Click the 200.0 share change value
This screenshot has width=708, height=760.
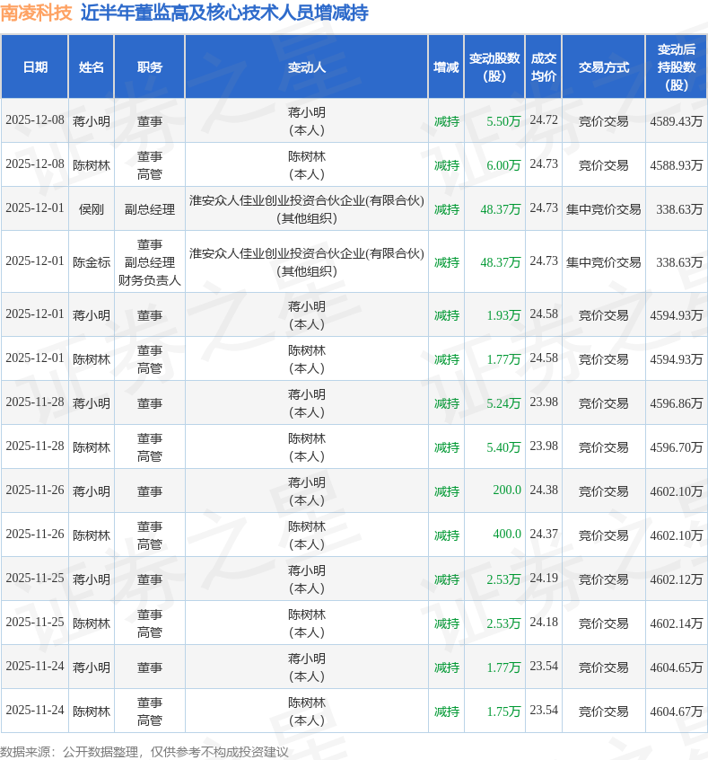[506, 490]
